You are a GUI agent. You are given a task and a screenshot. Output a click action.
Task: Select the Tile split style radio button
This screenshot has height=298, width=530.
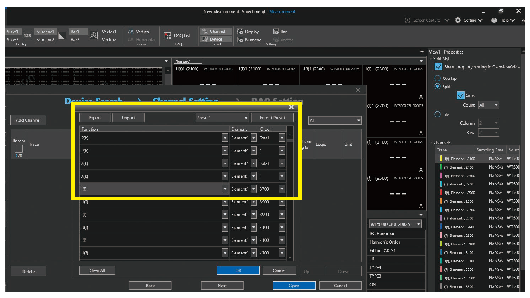[x=438, y=115]
